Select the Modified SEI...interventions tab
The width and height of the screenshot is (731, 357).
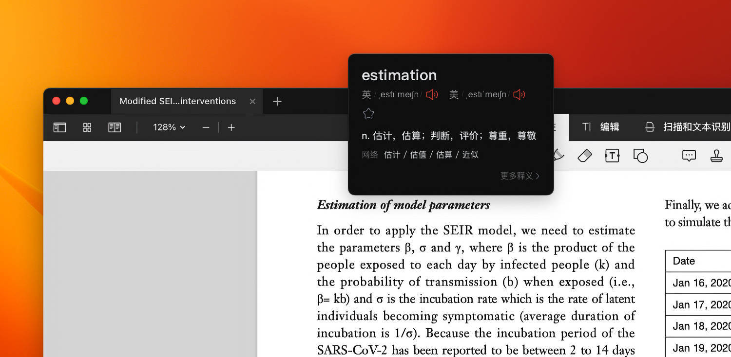(187, 101)
